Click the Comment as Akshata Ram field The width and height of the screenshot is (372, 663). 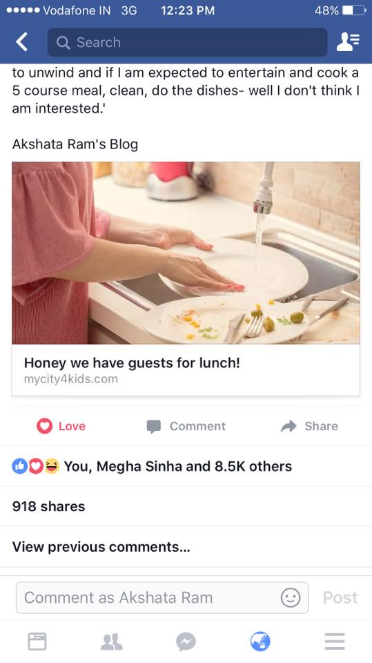[162, 597]
